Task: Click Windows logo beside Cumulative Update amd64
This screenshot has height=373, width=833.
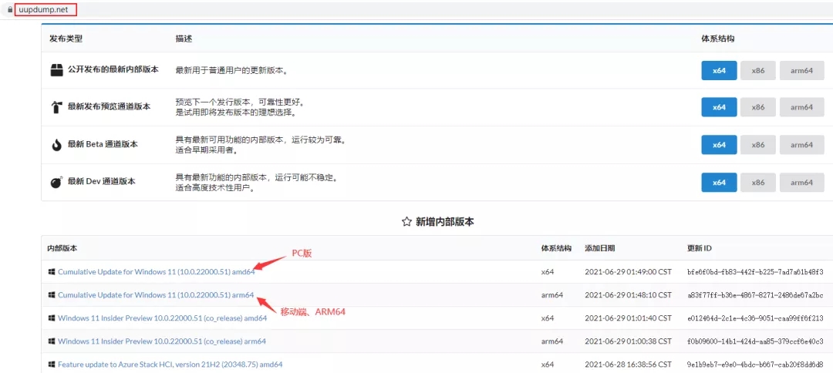Action: [x=52, y=272]
